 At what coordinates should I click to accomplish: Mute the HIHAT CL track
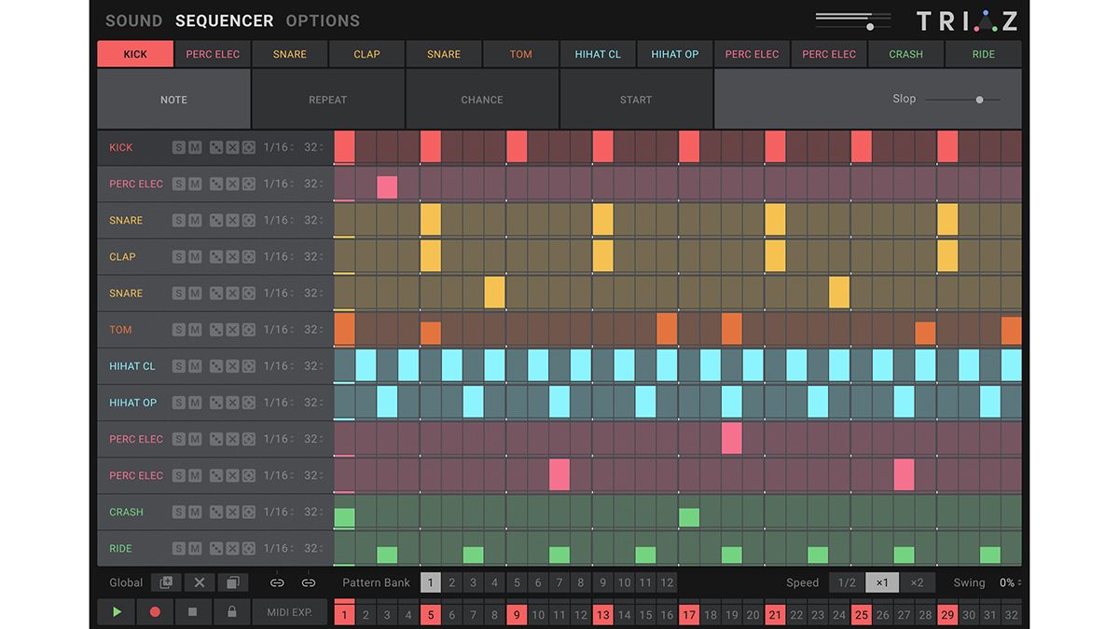pyautogui.click(x=195, y=365)
